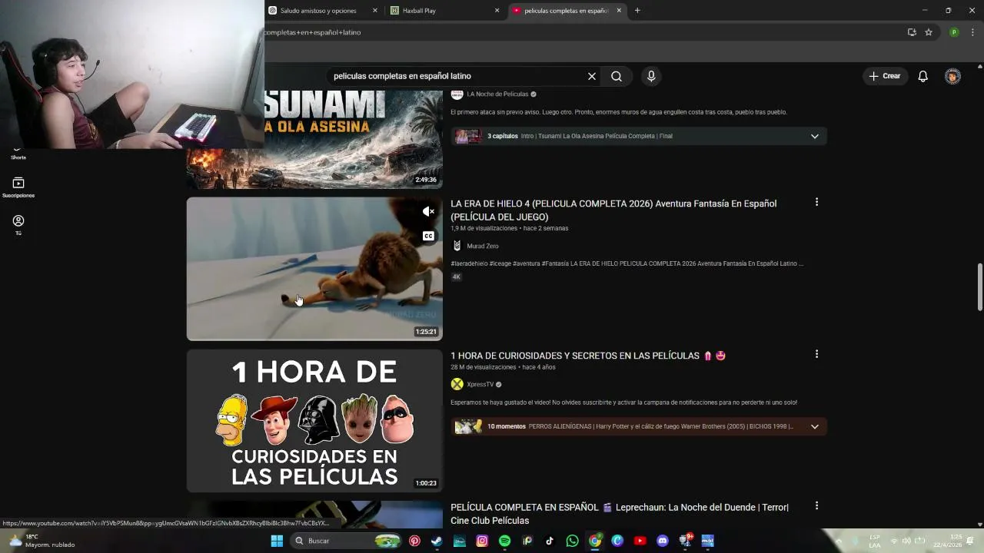Close the Saludo amistoso y opciones tab
Screen dimensions: 984x553
(375, 11)
